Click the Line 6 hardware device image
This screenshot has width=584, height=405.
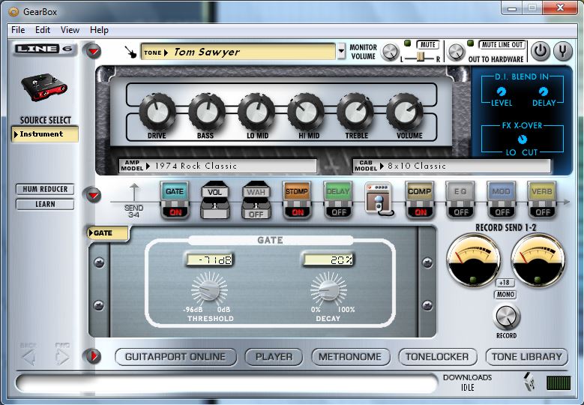(x=44, y=87)
